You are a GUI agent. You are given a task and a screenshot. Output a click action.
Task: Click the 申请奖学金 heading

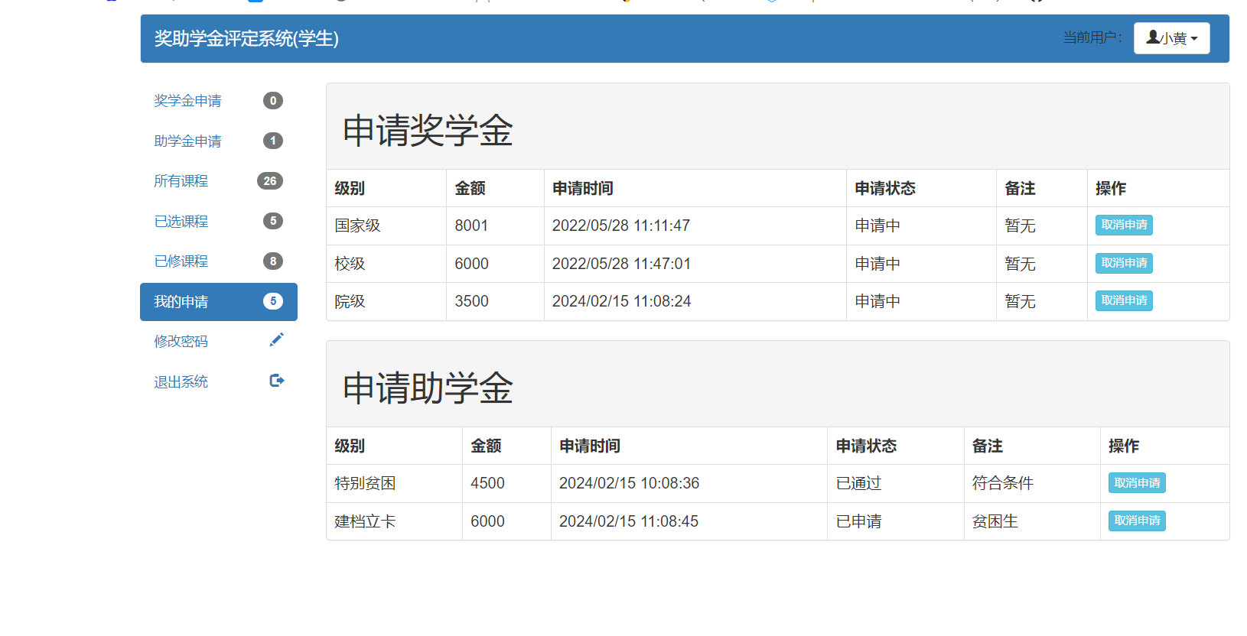(428, 130)
